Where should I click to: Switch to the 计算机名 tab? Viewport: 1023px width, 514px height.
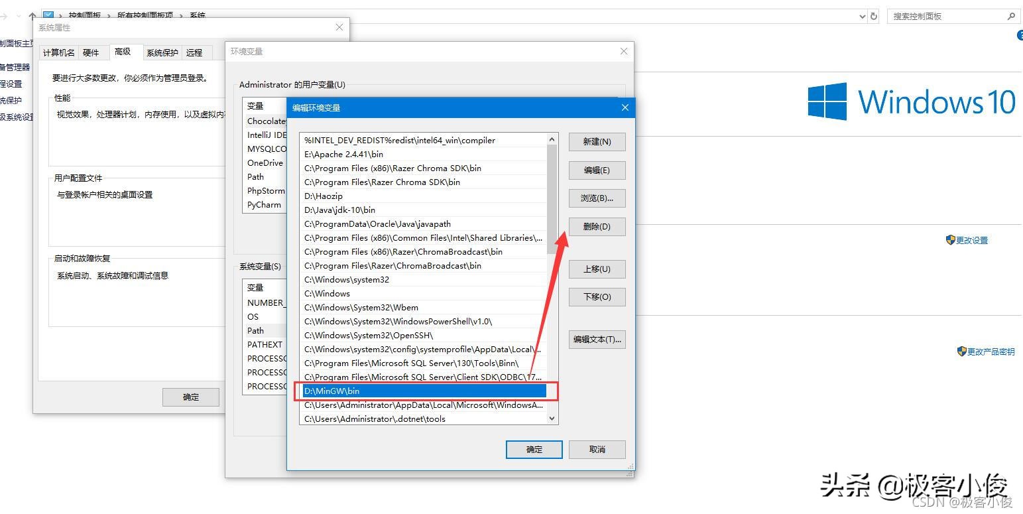(58, 52)
